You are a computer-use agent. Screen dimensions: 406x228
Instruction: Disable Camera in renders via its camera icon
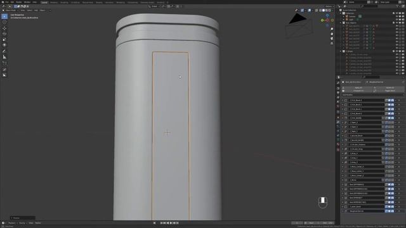click(403, 16)
